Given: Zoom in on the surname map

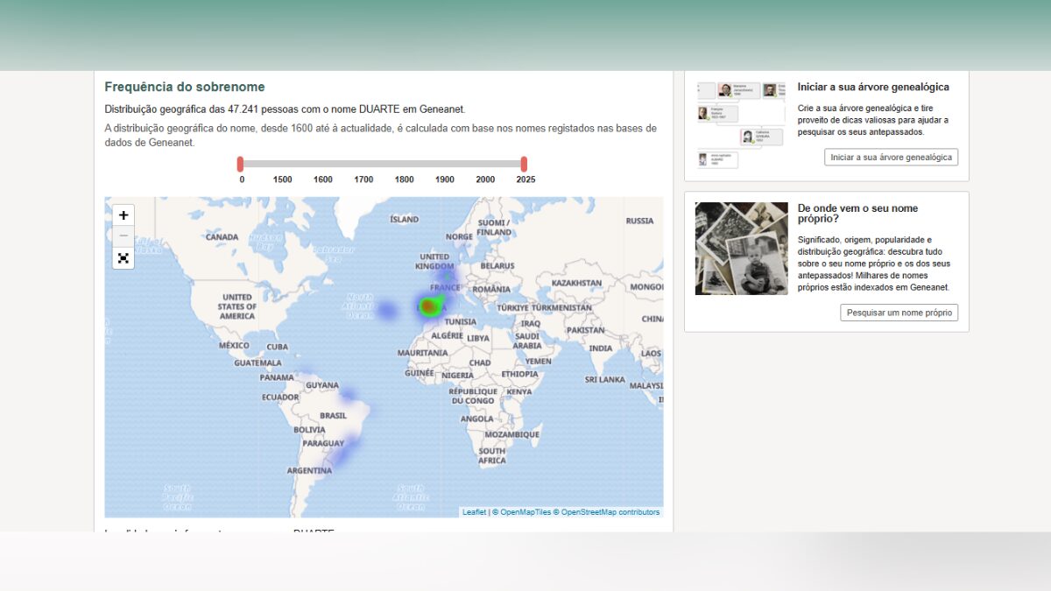Looking at the screenshot, I should tap(123, 215).
